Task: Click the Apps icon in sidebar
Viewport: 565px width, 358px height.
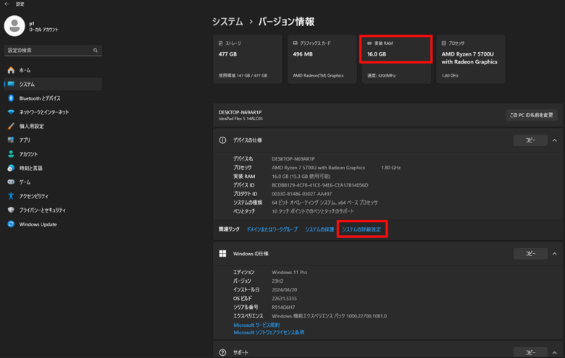Action: [11, 140]
